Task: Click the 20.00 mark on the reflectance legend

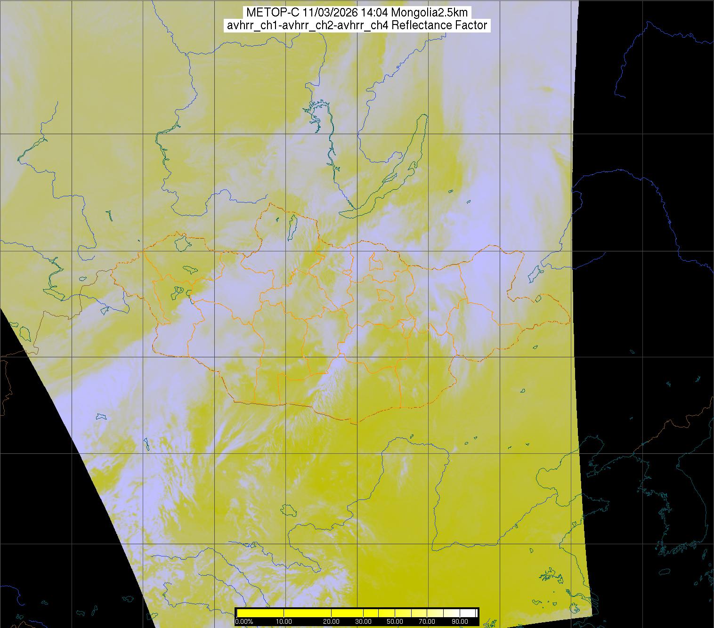Action: pos(332,622)
